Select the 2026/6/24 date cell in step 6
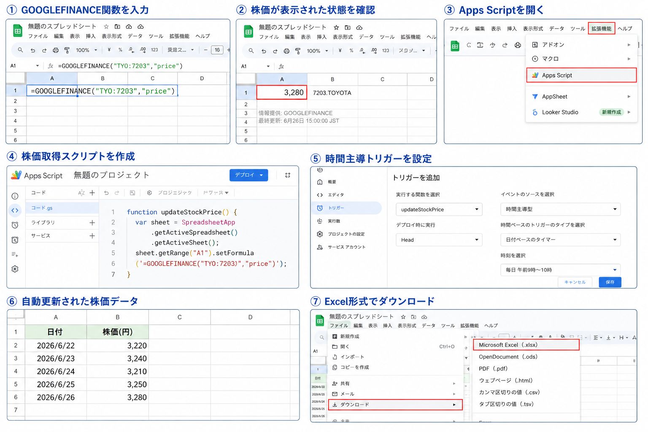Viewport: 648px width, 432px height. pos(56,372)
